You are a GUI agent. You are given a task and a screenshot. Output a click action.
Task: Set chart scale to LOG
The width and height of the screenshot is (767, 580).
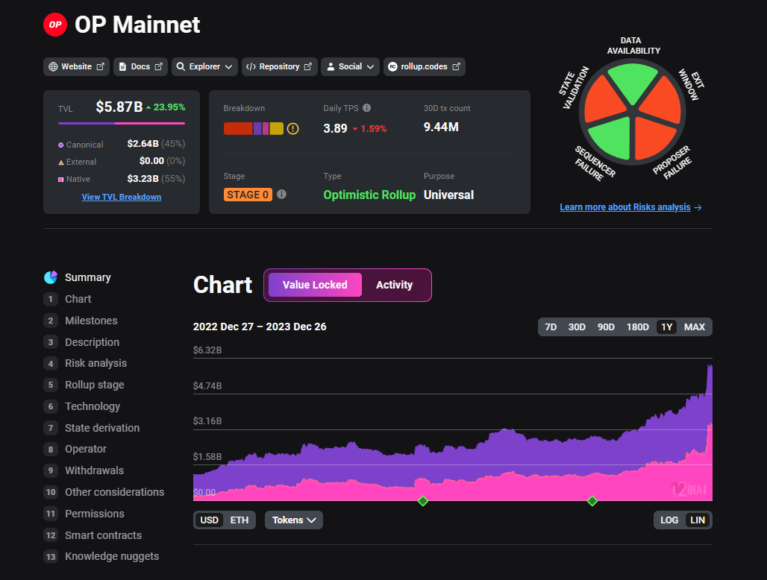(x=669, y=520)
